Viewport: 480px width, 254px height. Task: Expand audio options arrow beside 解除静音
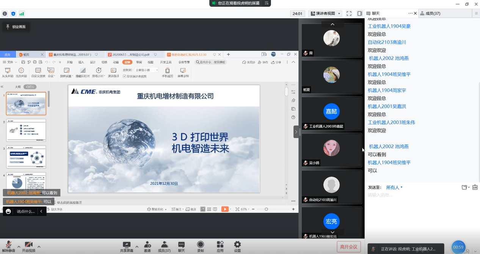[19, 246]
